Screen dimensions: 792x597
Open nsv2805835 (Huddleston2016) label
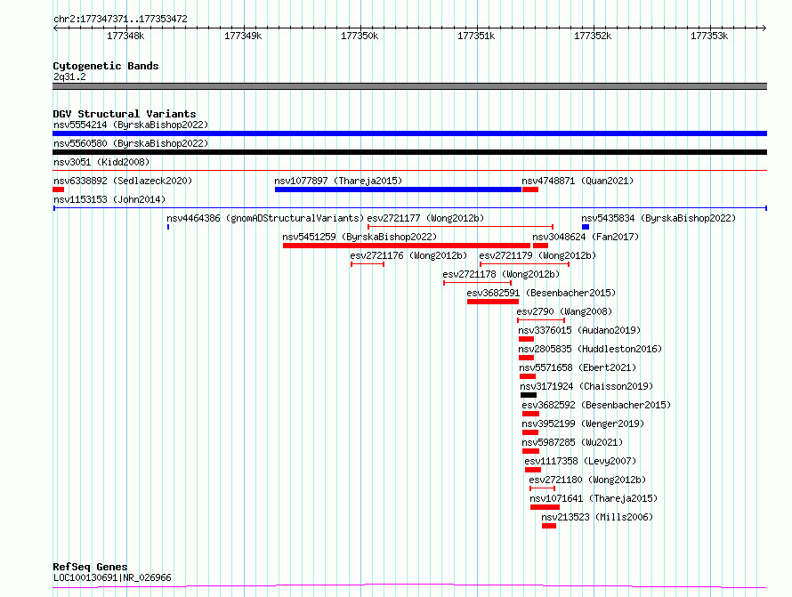click(x=590, y=349)
